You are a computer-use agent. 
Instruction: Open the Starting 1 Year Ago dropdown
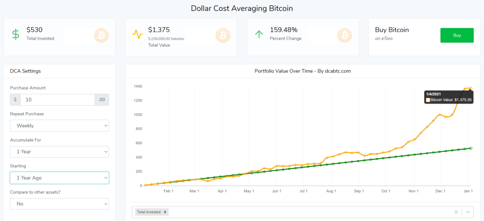coord(59,178)
